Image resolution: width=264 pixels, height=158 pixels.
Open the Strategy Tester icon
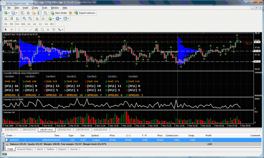pyautogui.click(x=45, y=13)
